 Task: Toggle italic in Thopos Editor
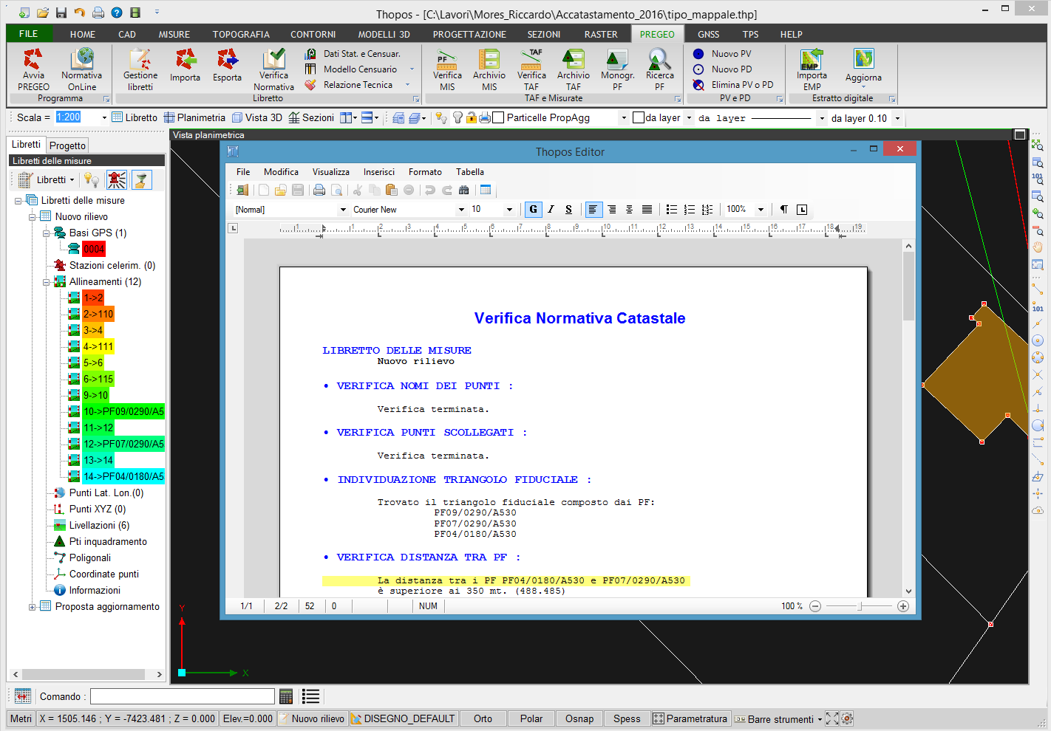551,210
